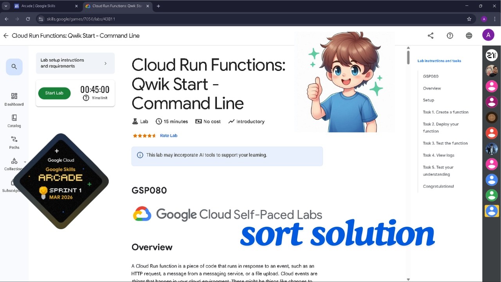Close the Arcade | Google Skills tab
This screenshot has height=282, width=501.
pos(76,6)
